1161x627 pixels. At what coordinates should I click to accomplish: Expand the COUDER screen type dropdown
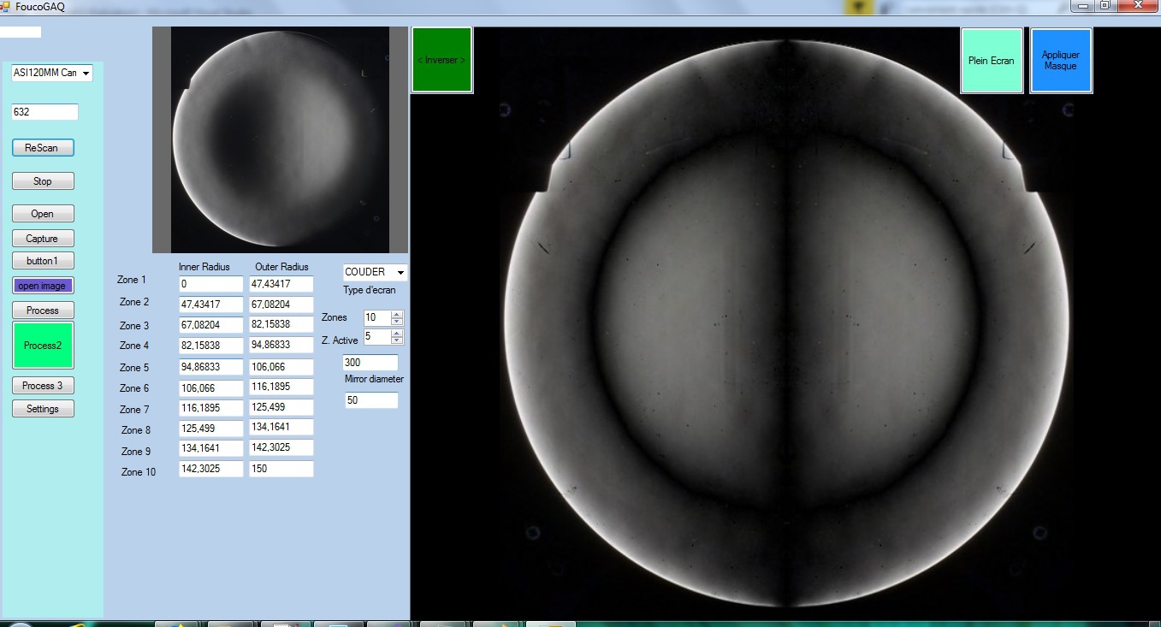coord(375,272)
